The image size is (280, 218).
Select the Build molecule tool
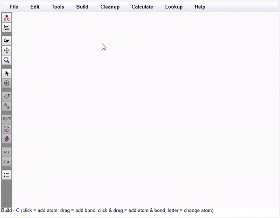[7, 18]
